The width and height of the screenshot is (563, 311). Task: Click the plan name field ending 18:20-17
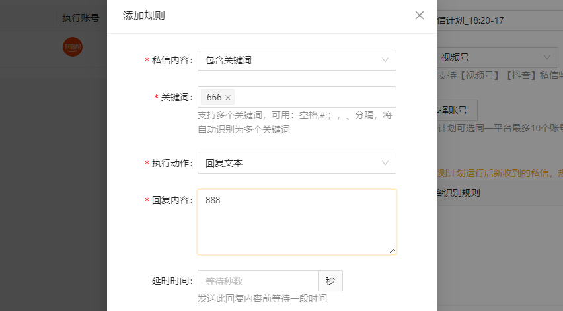coord(500,20)
